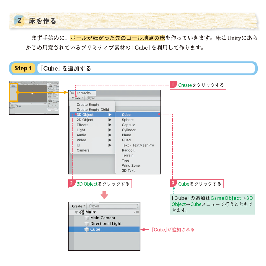The height and width of the screenshot is (266, 266).
Task: Click the Video submenu arrow
Action: click(x=110, y=140)
